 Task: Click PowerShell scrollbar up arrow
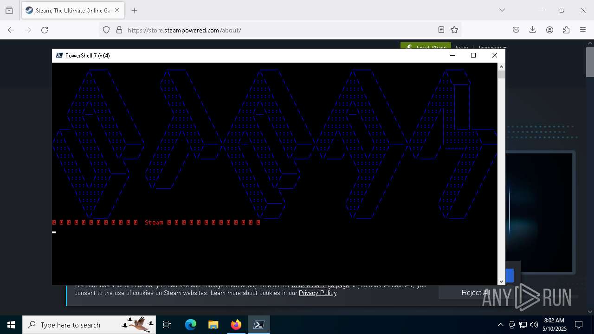pyautogui.click(x=501, y=66)
